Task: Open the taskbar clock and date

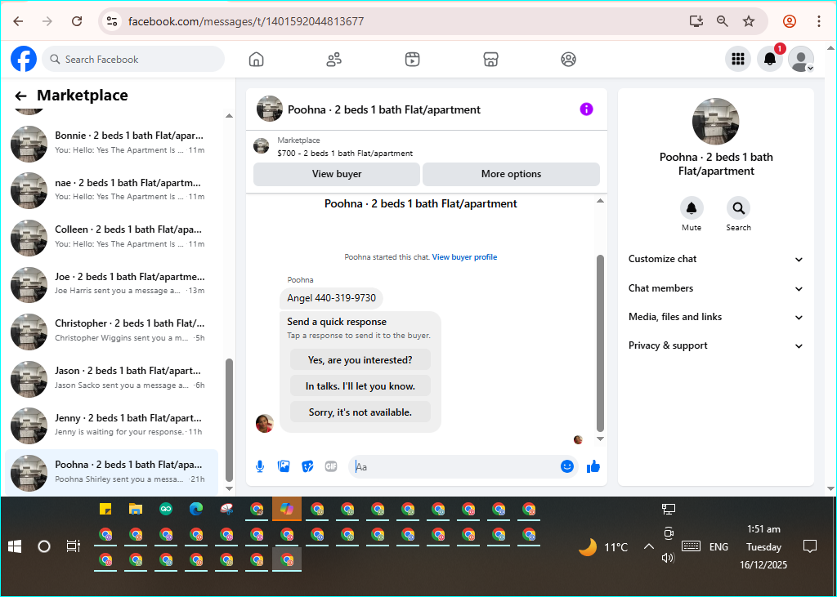Action: click(763, 547)
